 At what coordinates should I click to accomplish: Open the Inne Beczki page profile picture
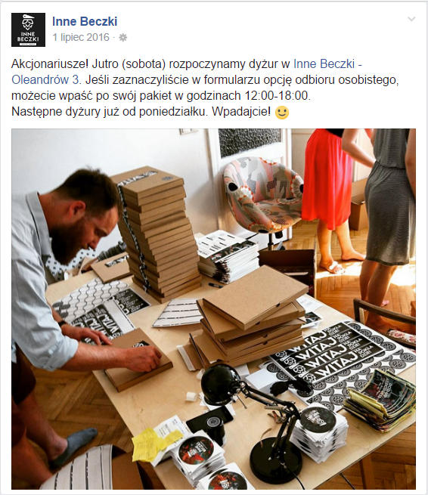(28, 29)
